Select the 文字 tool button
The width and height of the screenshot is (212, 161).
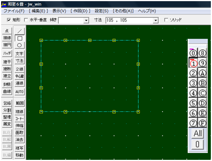point(19,54)
